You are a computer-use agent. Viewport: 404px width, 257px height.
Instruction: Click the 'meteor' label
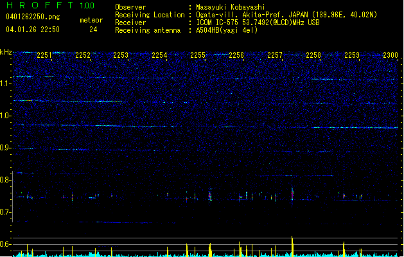(x=91, y=20)
